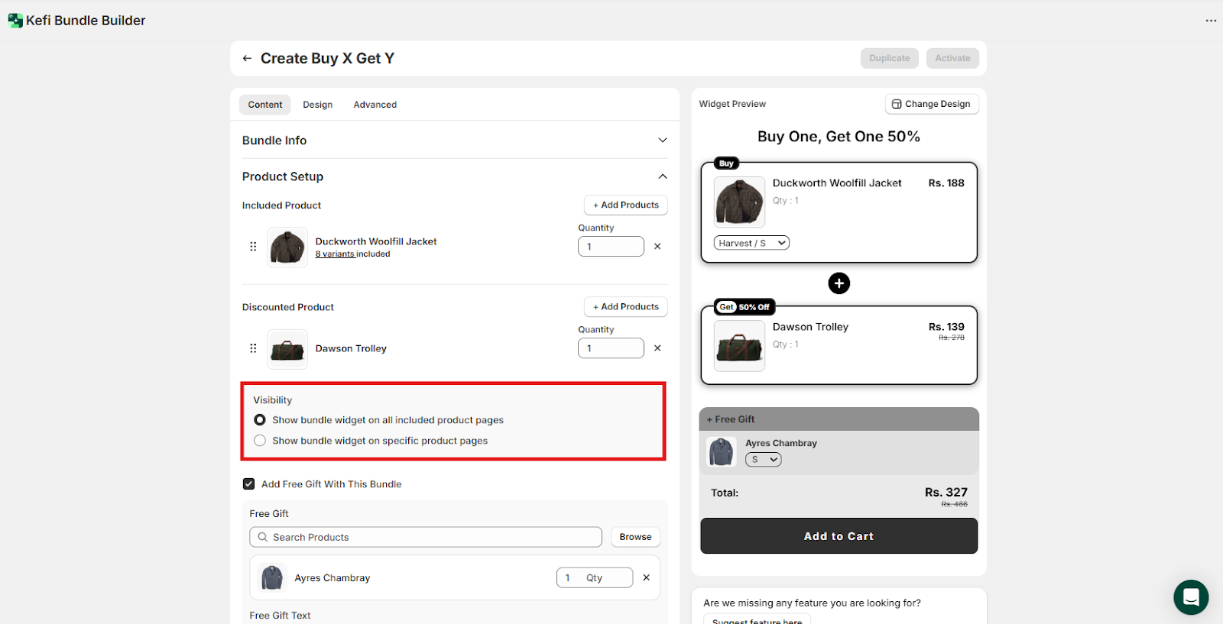Open the chat support bubble icon
This screenshot has height=624, width=1223.
(1190, 597)
